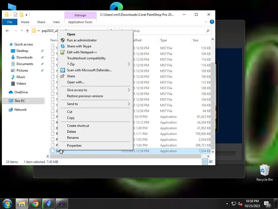Click the Share arrow icon in context menu
The height and width of the screenshot is (209, 278).
pyautogui.click(x=63, y=76)
